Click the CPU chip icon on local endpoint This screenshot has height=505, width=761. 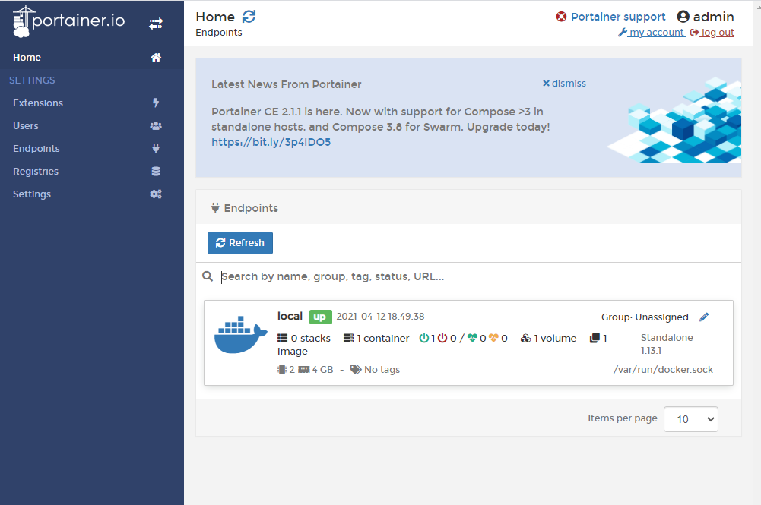click(x=282, y=369)
